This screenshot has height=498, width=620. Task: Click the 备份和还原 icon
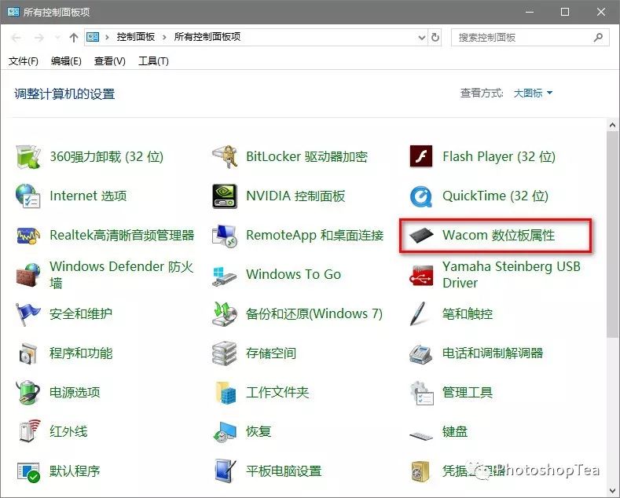tap(225, 314)
